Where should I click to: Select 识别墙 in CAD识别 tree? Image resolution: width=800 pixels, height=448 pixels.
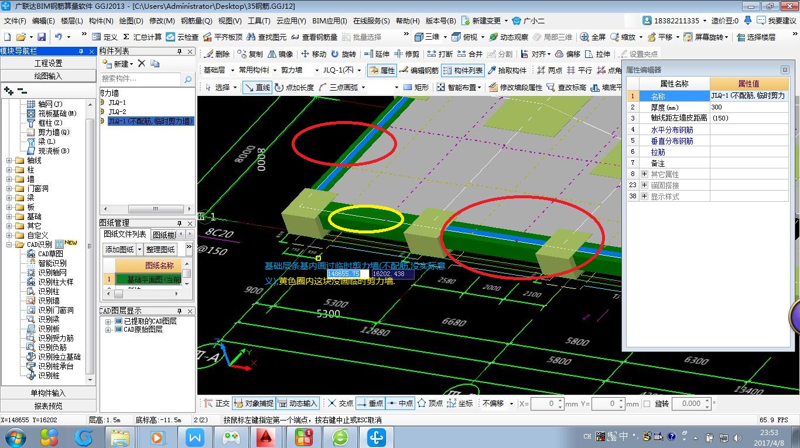pyautogui.click(x=49, y=301)
